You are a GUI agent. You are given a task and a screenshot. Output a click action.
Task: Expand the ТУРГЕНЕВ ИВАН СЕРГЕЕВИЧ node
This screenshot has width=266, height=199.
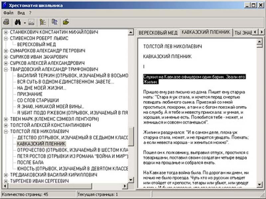pyautogui.click(x=6, y=181)
